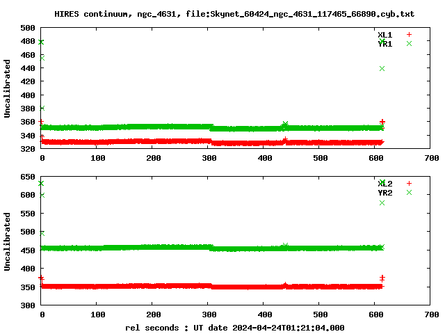Click the 320 y-axis tick in top plot

(28, 148)
